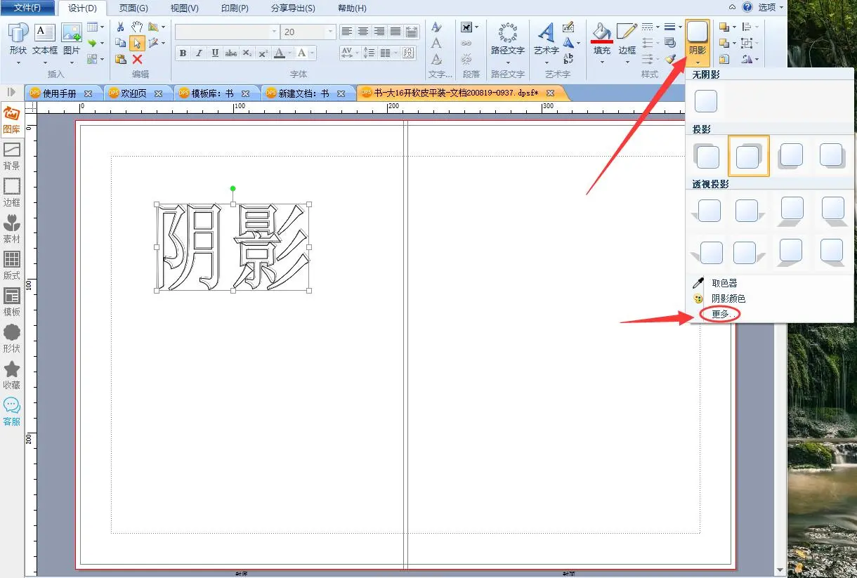
Task: Click the red X delete icon
Action: (138, 60)
